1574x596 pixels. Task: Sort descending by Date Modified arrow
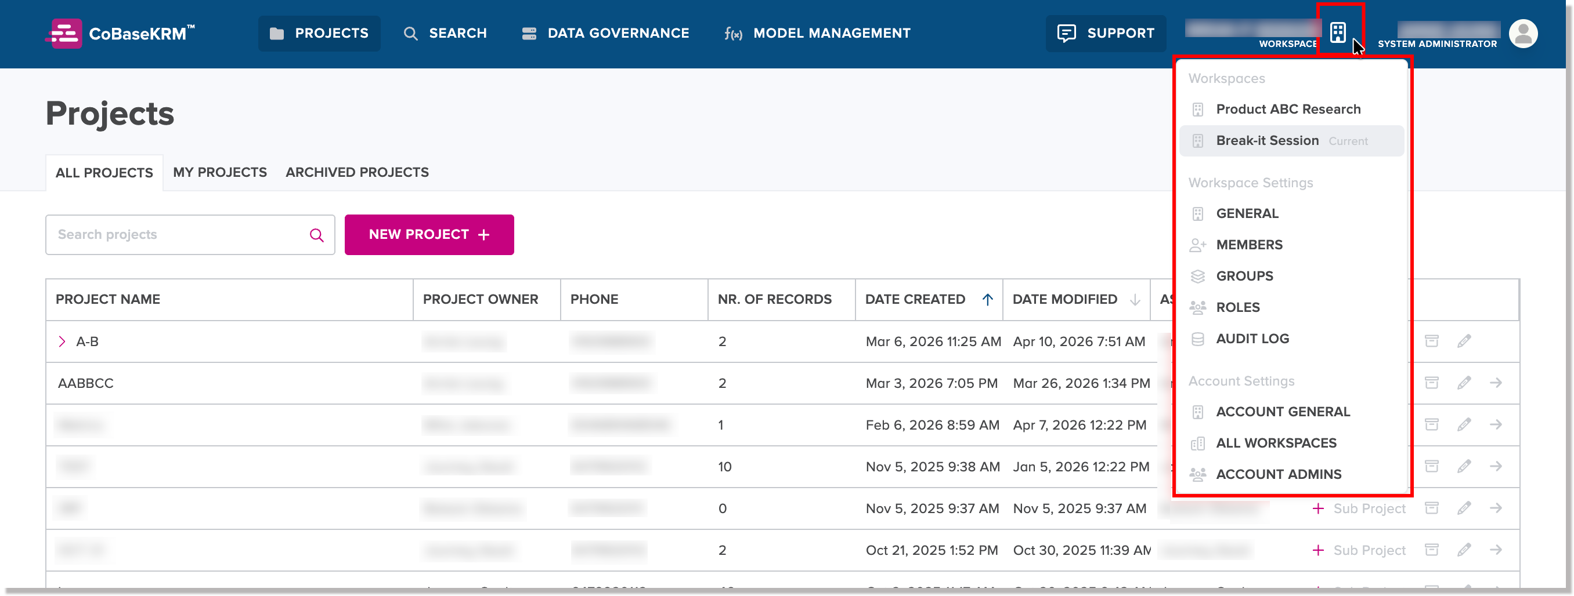1134,299
